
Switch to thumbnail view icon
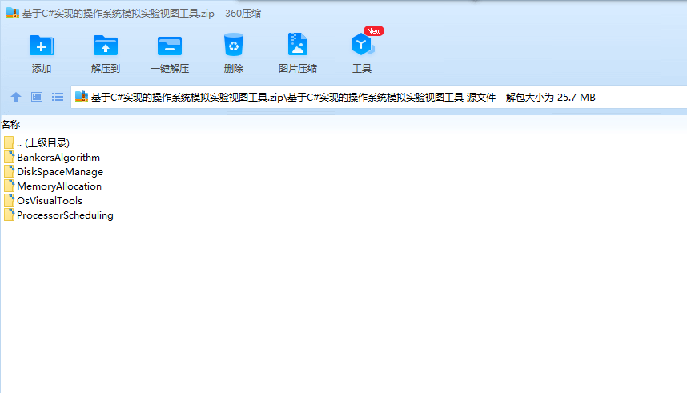pos(37,97)
